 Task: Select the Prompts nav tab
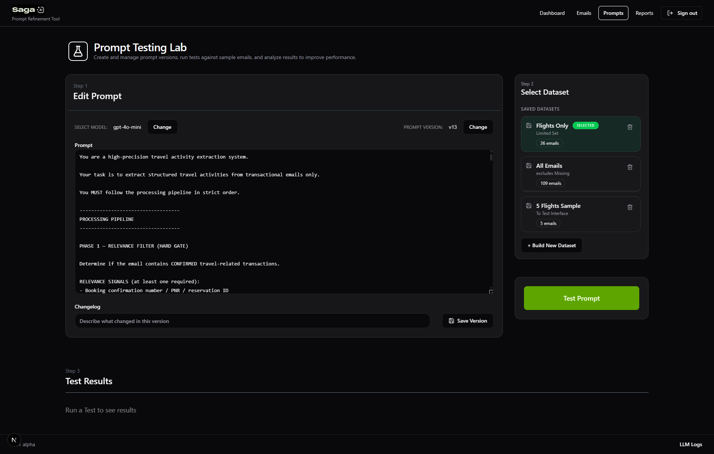(x=613, y=13)
